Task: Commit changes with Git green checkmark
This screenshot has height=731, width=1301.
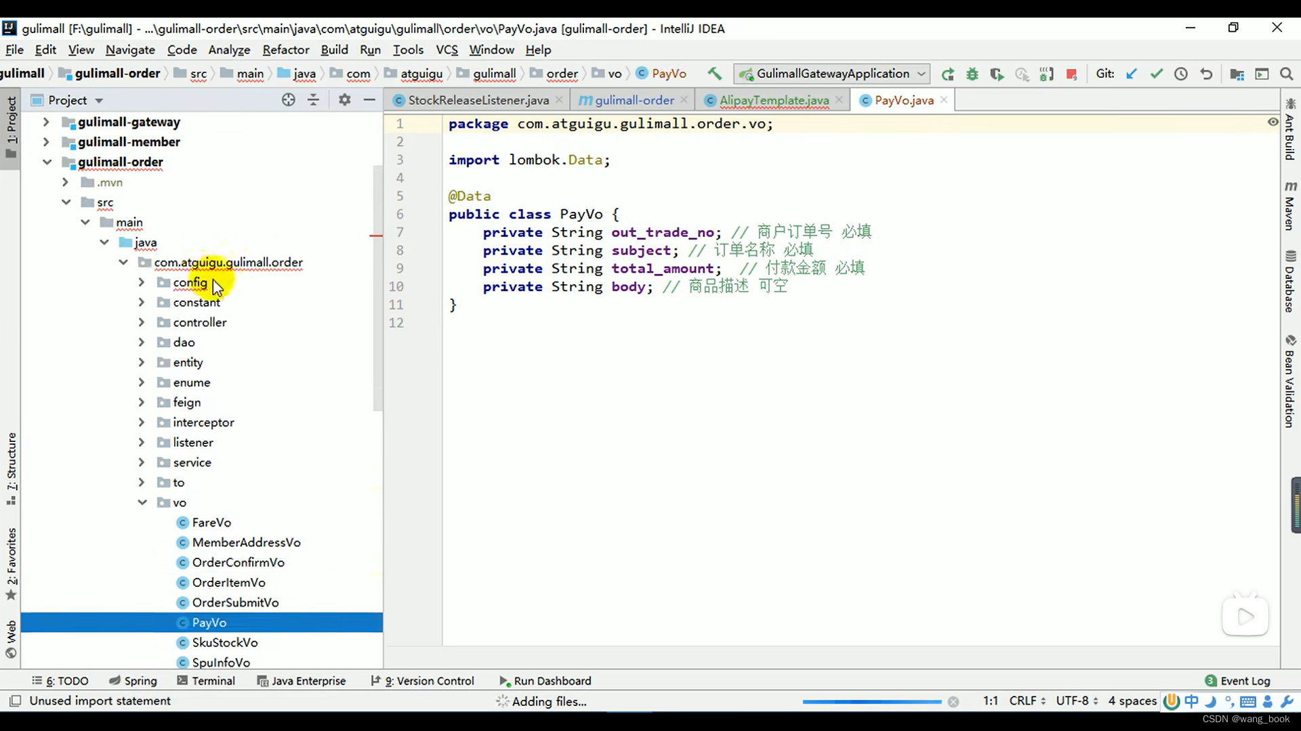Action: pos(1157,74)
